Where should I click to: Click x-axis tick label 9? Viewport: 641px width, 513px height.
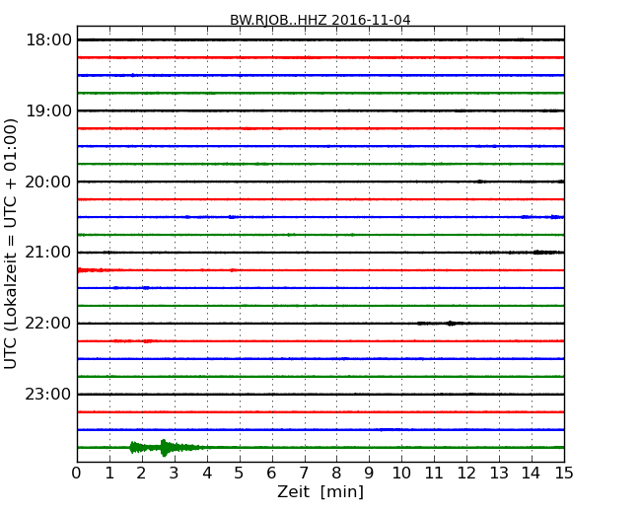(369, 473)
